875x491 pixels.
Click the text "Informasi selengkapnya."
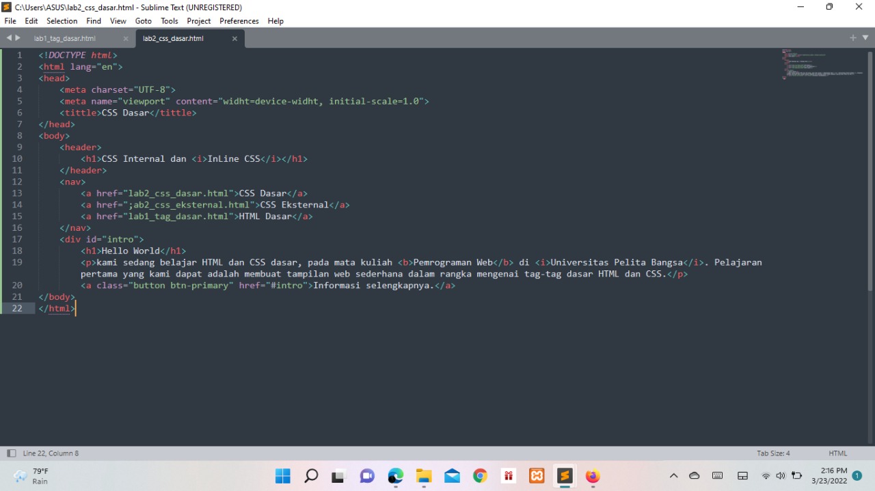pos(374,285)
